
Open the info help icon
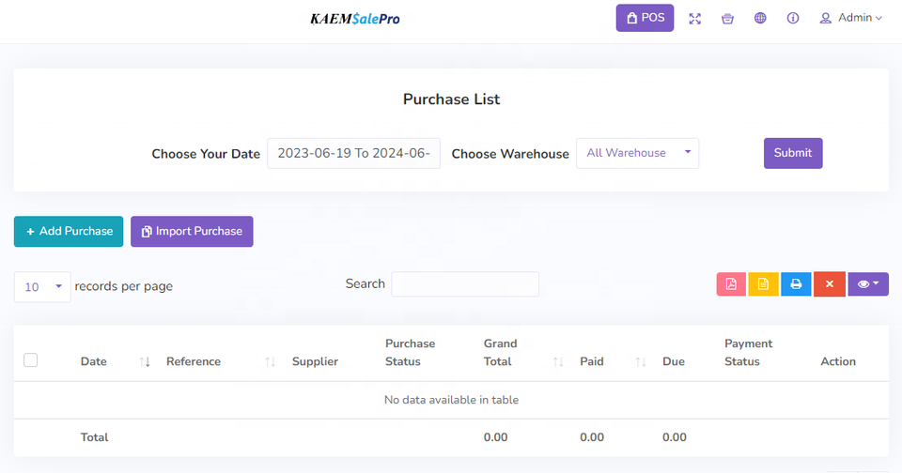(x=793, y=18)
